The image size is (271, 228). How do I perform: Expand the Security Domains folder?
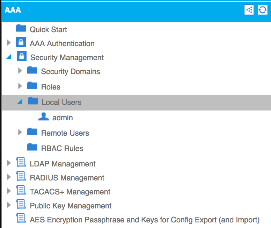coord(20,71)
